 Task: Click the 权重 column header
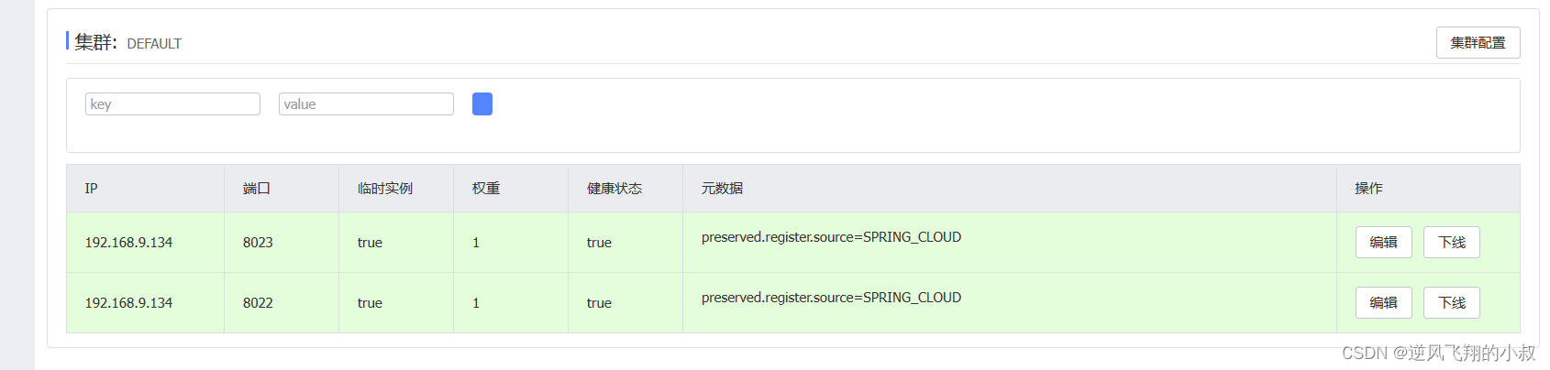click(x=486, y=189)
